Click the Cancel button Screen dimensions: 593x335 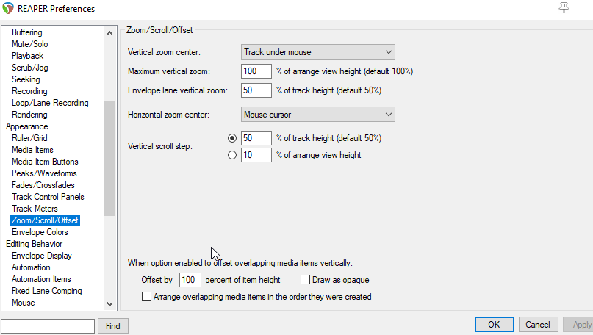click(539, 325)
